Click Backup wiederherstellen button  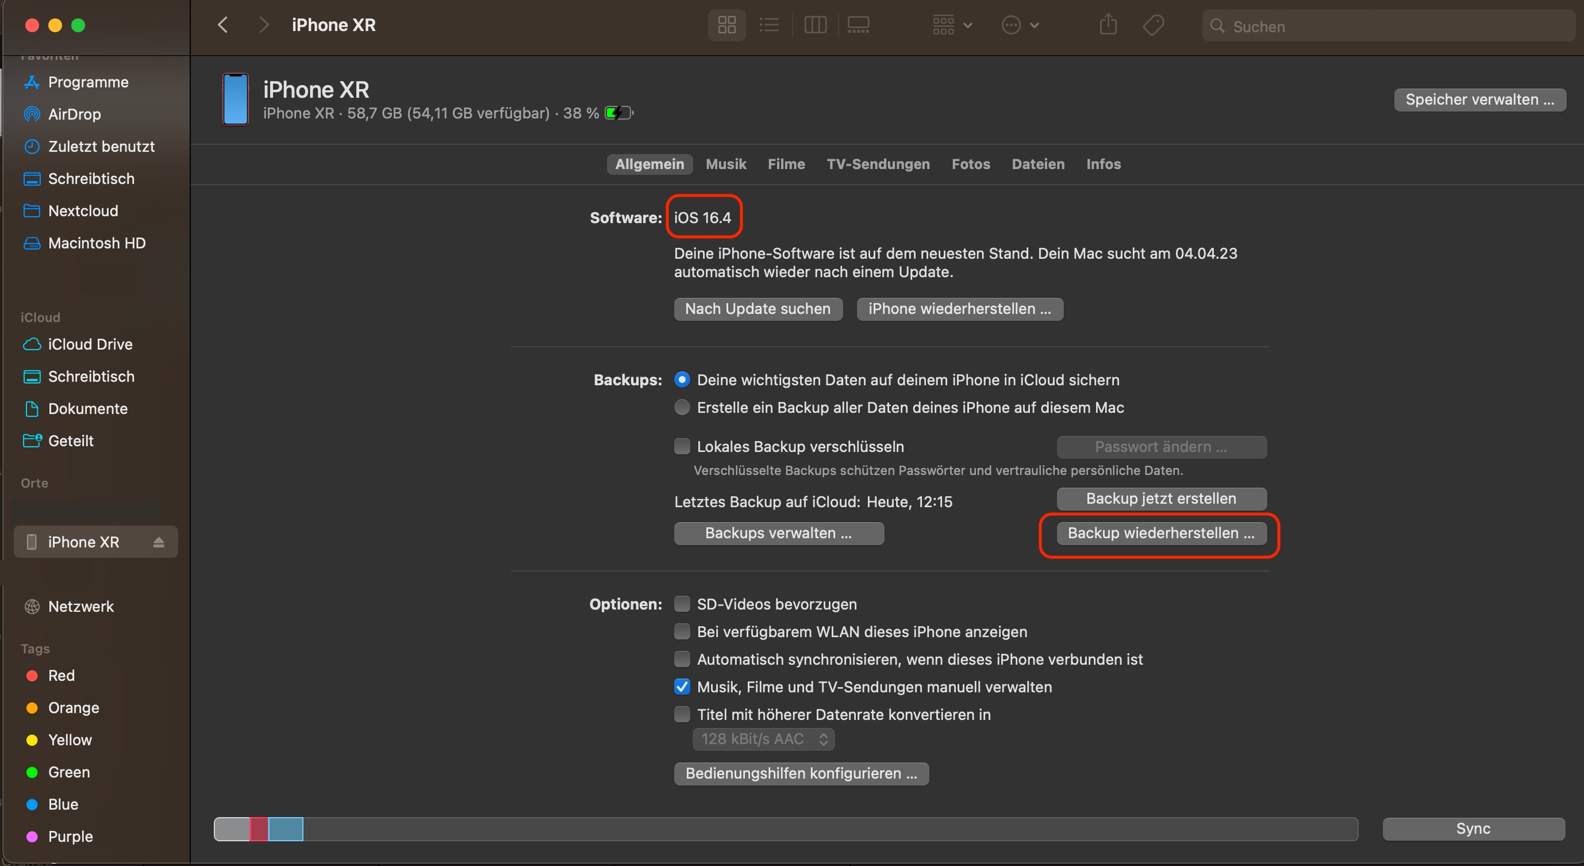tap(1161, 533)
